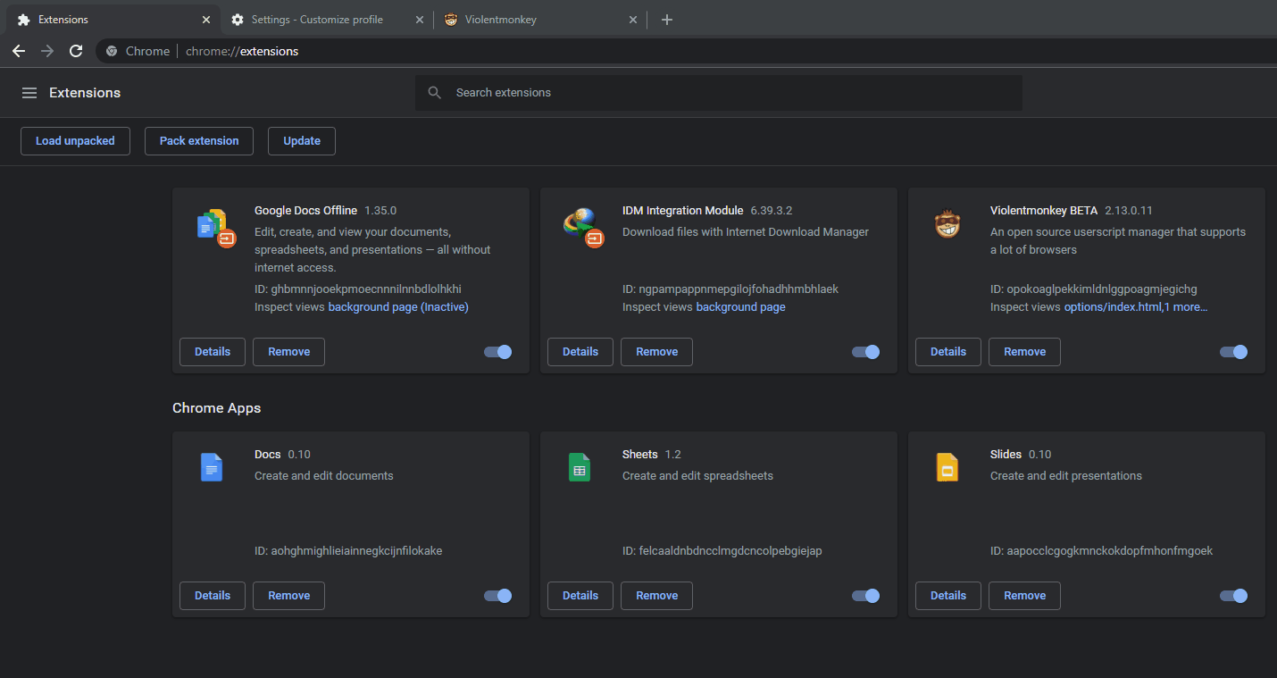Click the browser back arrow
This screenshot has width=1277, height=678.
[x=19, y=51]
